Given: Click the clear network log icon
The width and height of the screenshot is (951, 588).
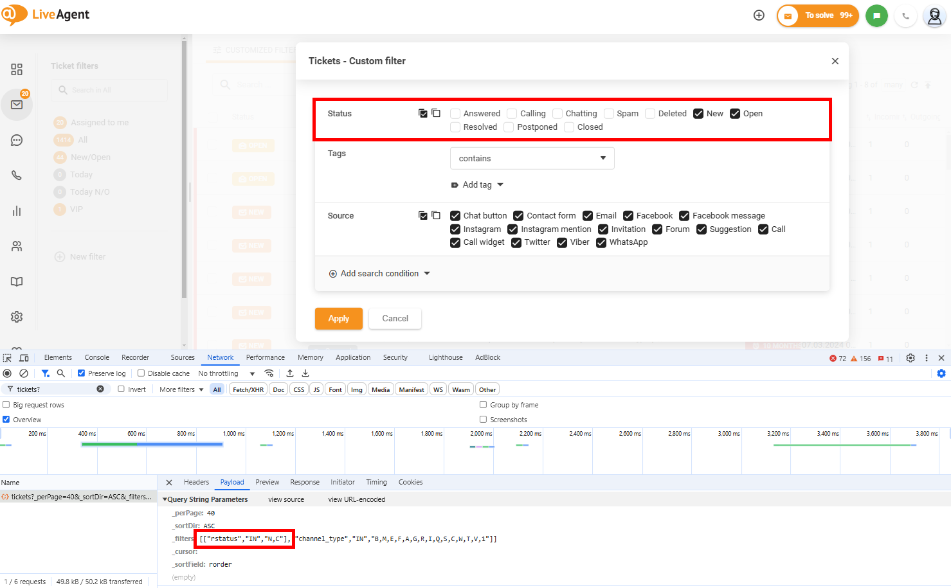Looking at the screenshot, I should tap(24, 373).
